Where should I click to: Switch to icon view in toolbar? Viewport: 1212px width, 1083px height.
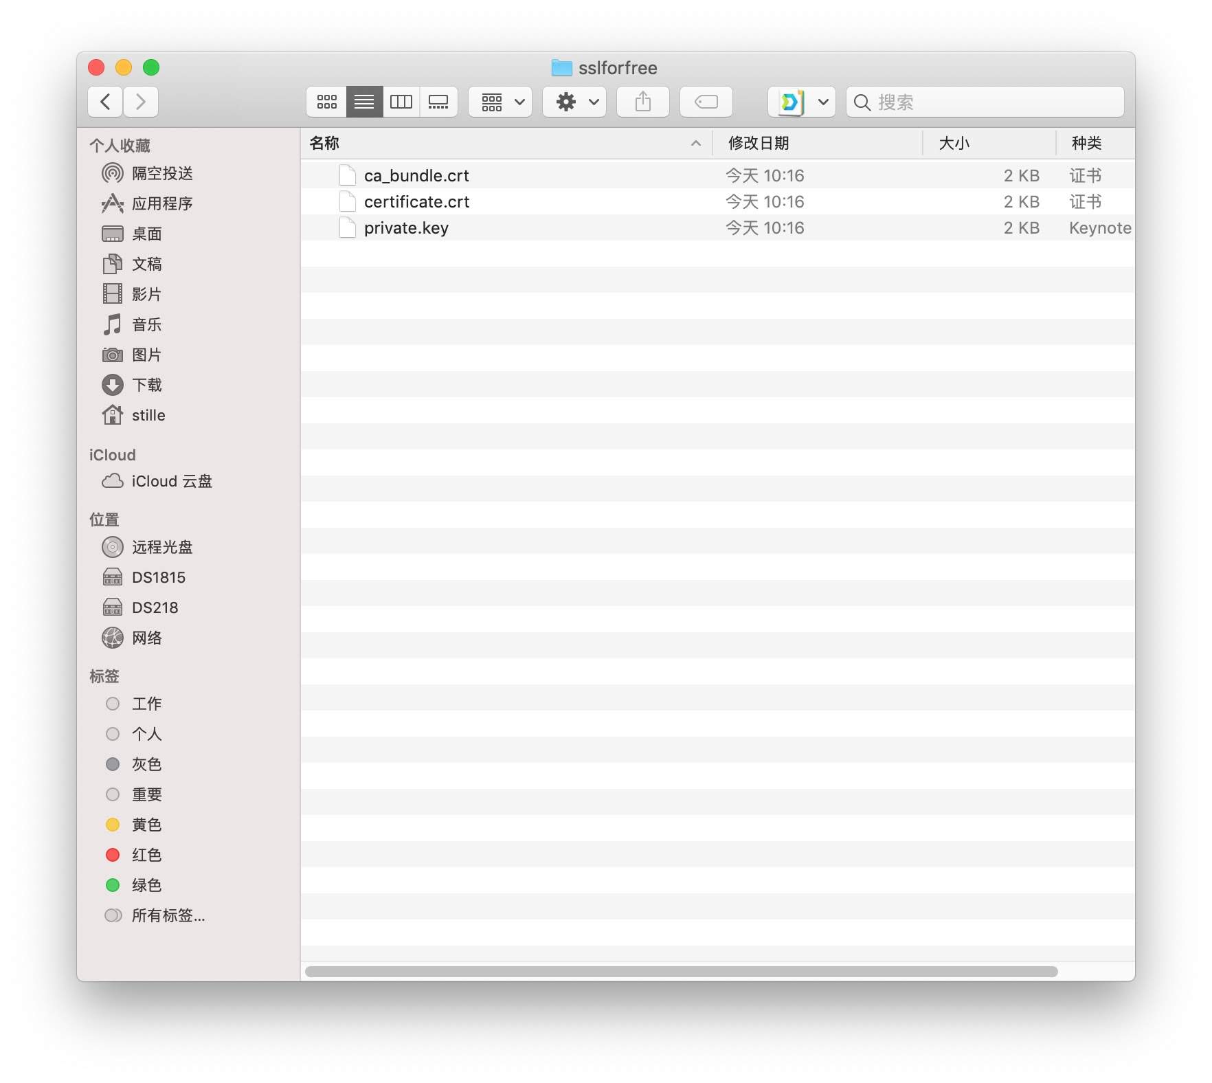point(326,102)
